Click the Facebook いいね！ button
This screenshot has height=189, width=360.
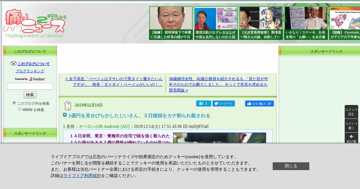[259, 103]
